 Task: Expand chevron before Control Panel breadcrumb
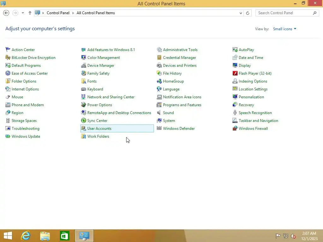[43, 13]
